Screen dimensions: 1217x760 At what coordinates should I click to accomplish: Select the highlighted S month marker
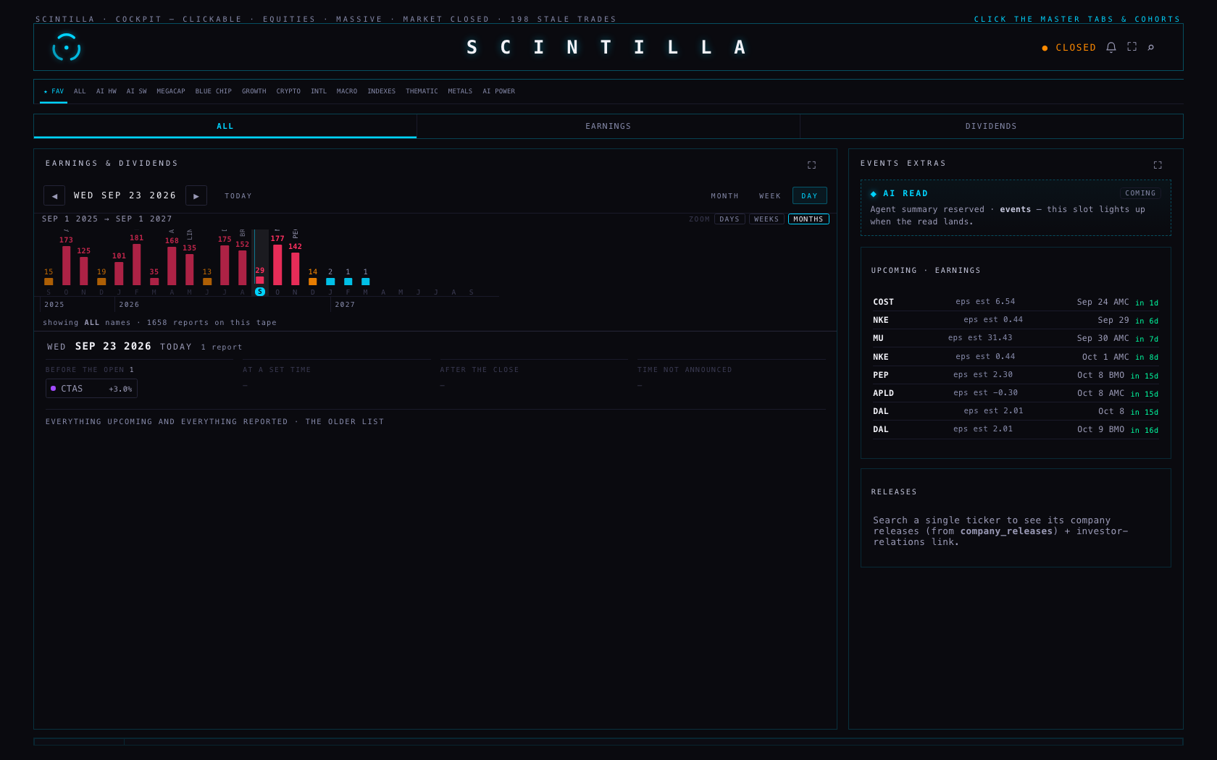tap(260, 292)
